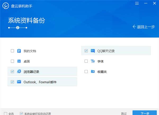
Task: Go back via 返回上一步 link
Action: point(144,27)
